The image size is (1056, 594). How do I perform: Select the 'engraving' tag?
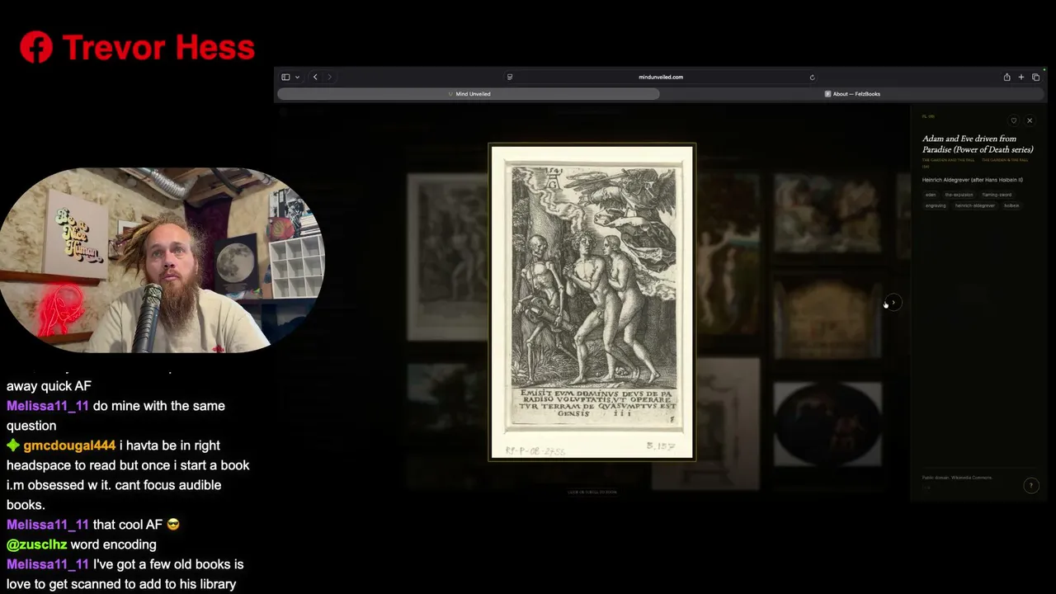936,205
